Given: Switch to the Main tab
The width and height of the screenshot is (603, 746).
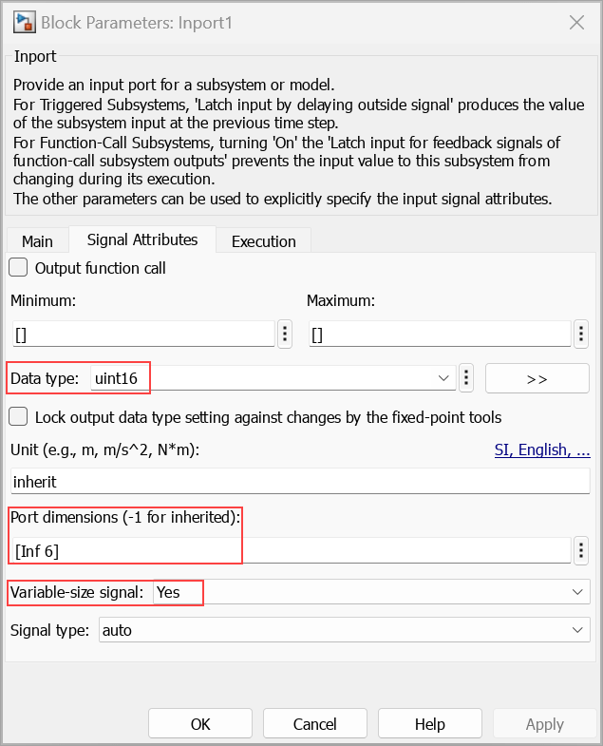Looking at the screenshot, I should click(38, 241).
